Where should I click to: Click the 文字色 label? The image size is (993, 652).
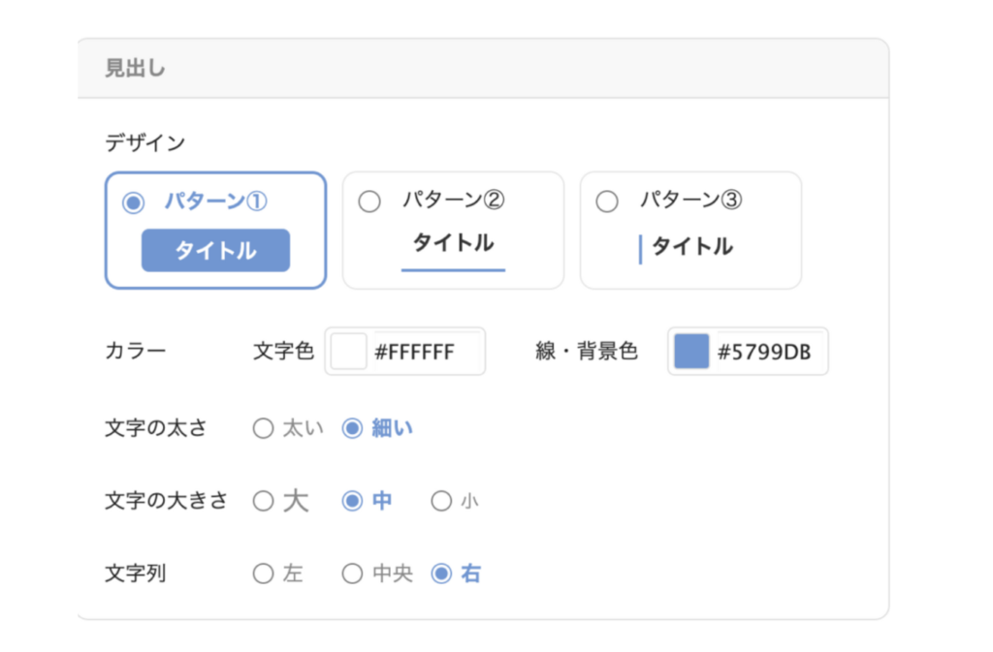coord(283,351)
